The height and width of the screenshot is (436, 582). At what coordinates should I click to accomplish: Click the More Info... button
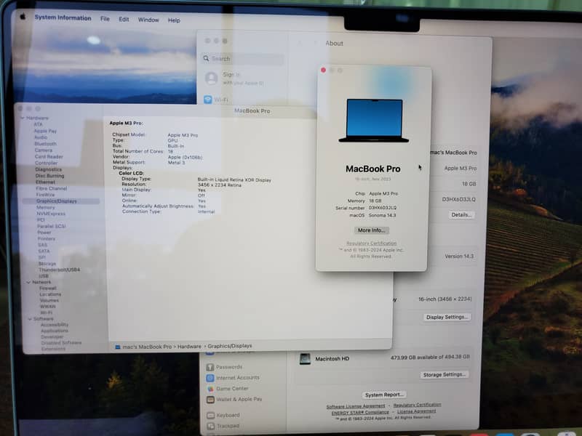[x=372, y=230]
